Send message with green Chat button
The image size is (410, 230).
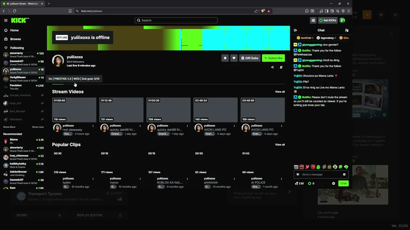(343, 183)
